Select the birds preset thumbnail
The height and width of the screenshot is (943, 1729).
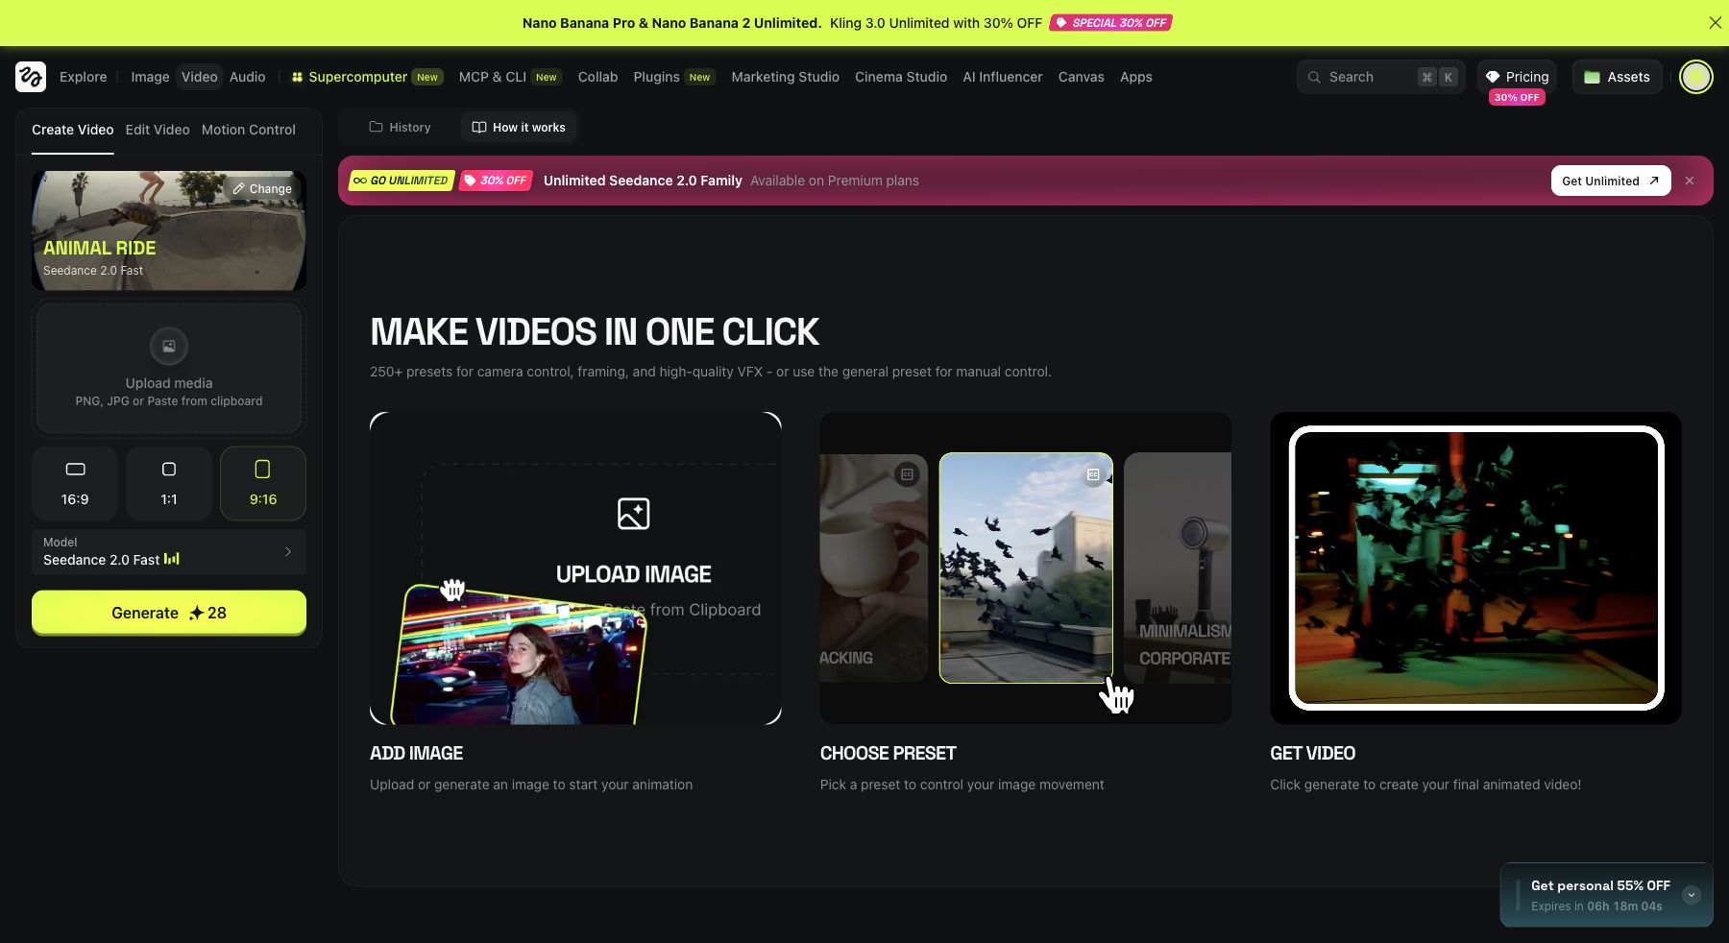[x=1026, y=568]
